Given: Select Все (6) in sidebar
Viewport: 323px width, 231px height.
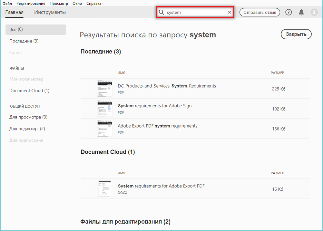Looking at the screenshot, I should 36,29.
